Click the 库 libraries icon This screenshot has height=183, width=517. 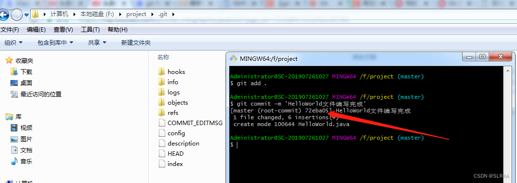(9, 116)
